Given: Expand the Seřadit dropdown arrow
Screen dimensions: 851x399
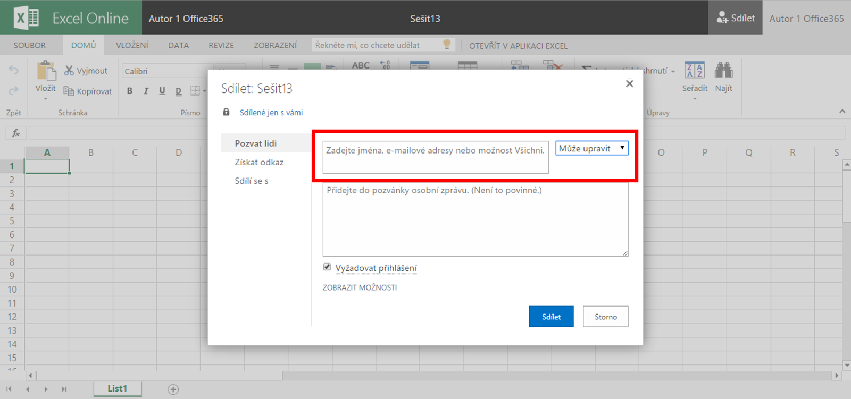Looking at the screenshot, I should point(695,99).
